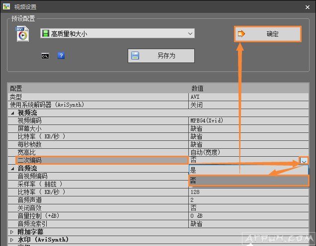Select 否 in the dropdown list
Image resolution: width=316 pixels, height=246 pixels.
click(248, 181)
